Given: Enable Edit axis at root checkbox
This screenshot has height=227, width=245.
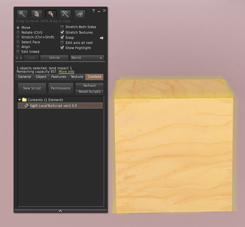Looking at the screenshot, I should click(x=62, y=43).
